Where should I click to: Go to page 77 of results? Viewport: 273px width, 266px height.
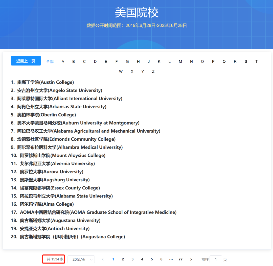[180, 259]
